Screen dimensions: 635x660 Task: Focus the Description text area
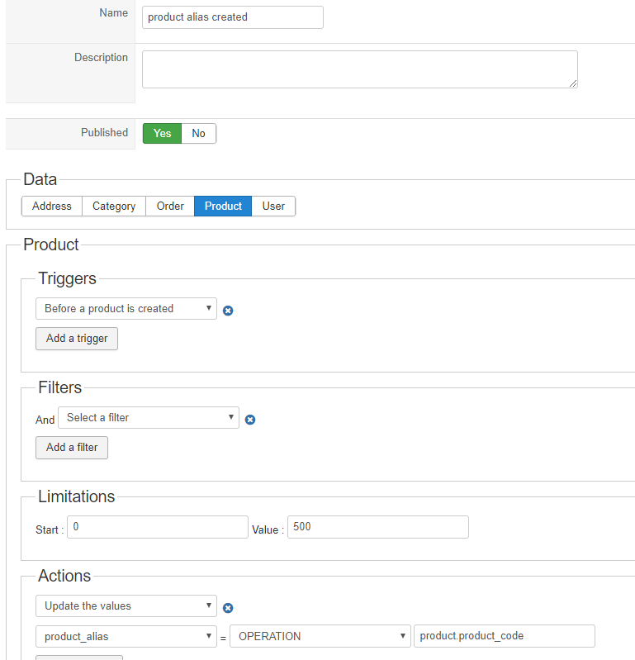click(x=359, y=69)
